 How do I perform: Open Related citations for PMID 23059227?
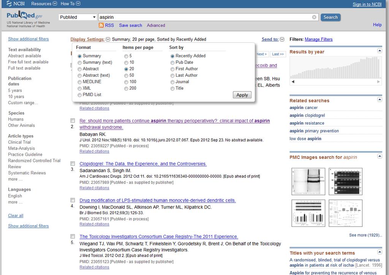pyautogui.click(x=94, y=151)
